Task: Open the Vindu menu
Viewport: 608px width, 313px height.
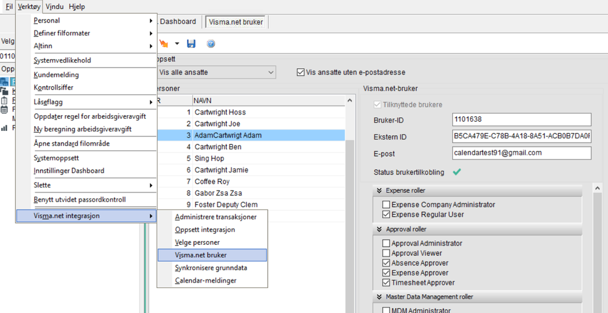Action: 54,7
